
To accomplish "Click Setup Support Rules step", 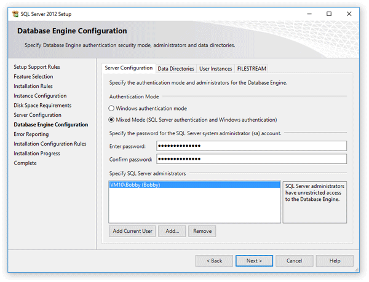I will point(37,67).
